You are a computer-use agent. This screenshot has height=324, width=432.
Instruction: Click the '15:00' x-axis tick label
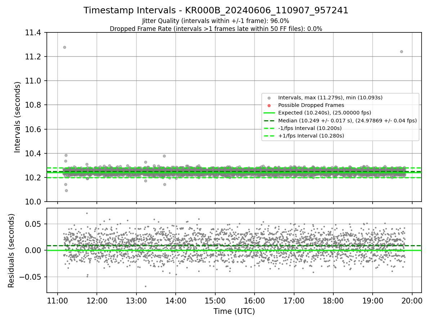tap(215, 301)
